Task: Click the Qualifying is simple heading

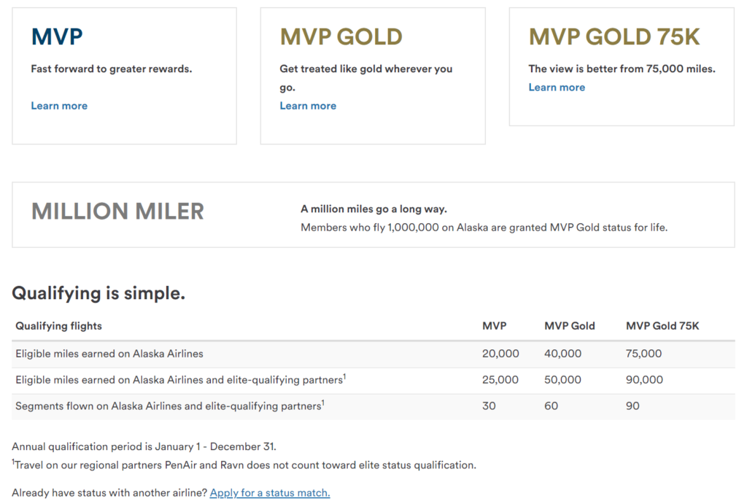Action: click(98, 293)
